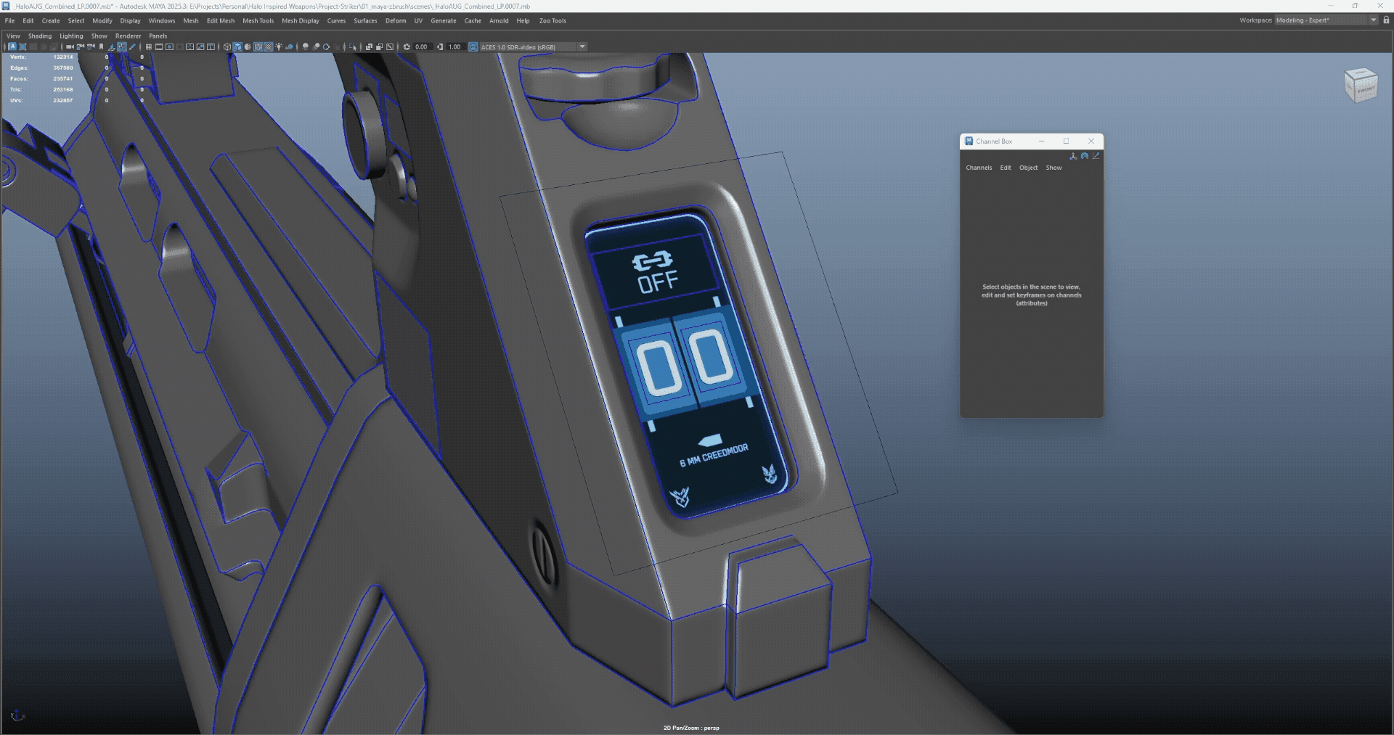Toggle the field chart icon
This screenshot has width=1394, height=735.
[x=190, y=46]
